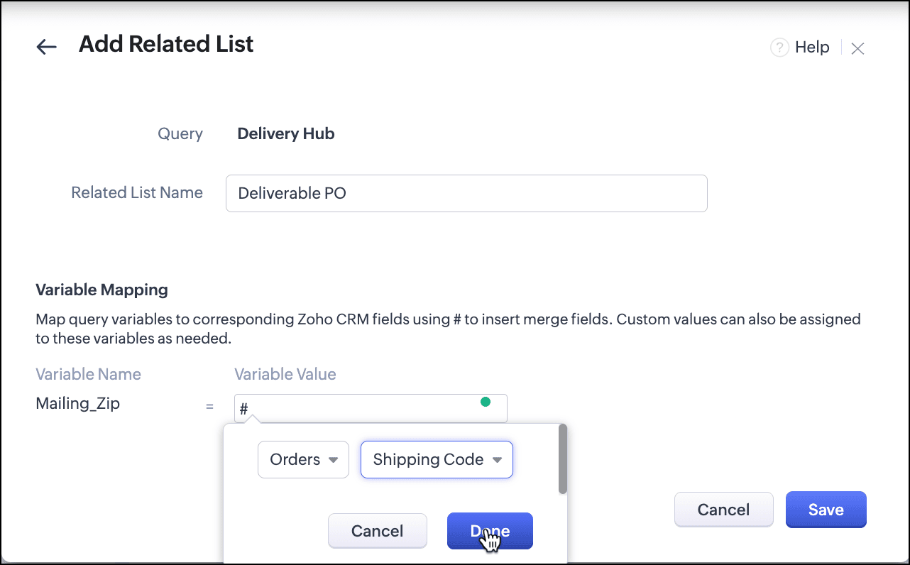
Task: Click the Help question mark icon
Action: click(779, 48)
